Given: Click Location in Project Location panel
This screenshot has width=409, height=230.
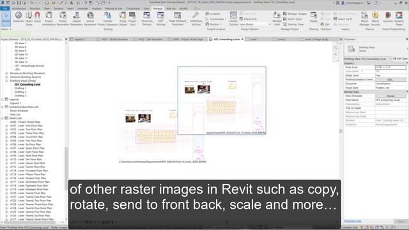Looking at the screenshot, I should pos(213,13).
